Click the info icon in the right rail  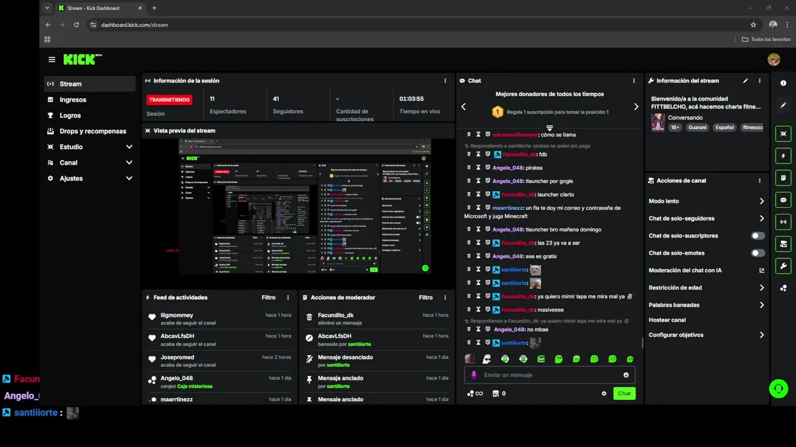coord(783,83)
